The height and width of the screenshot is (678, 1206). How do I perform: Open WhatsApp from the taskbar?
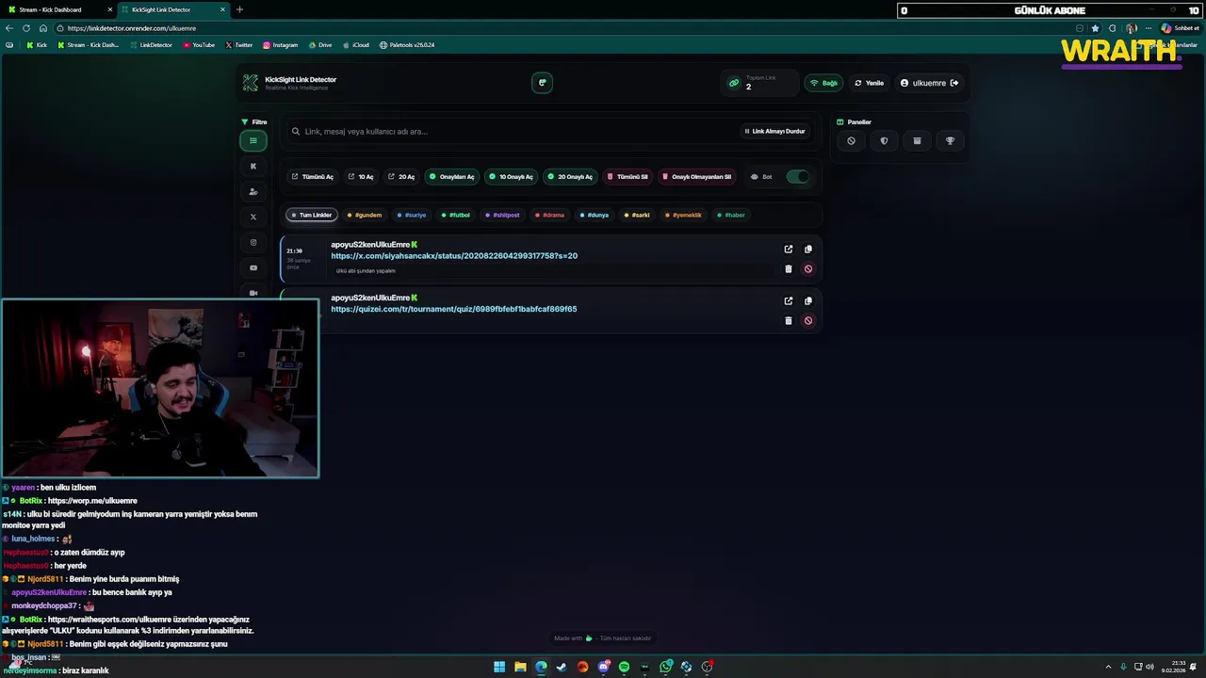(666, 667)
